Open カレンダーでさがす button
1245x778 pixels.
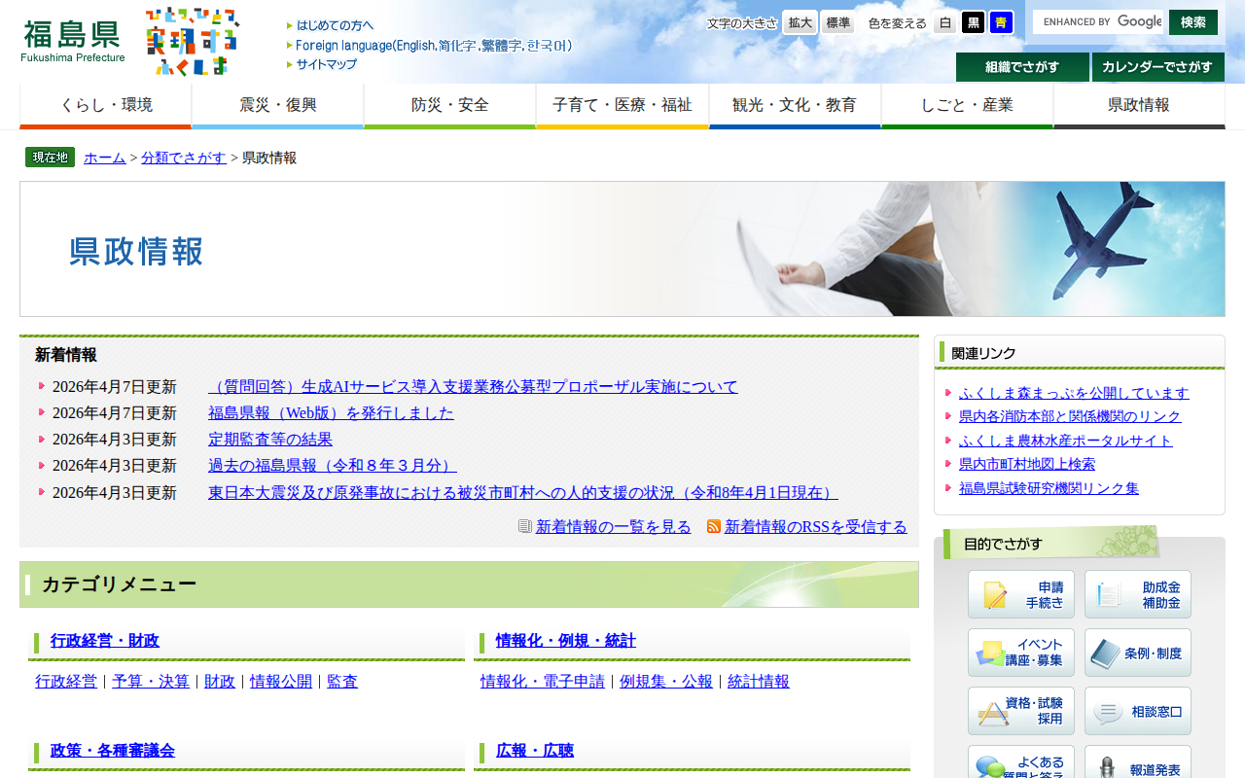1158,67
